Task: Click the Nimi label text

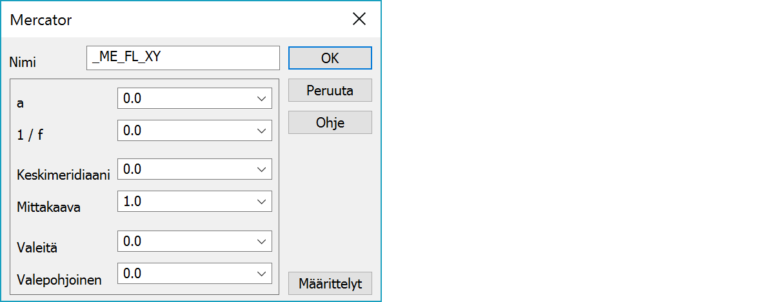Action: pos(23,62)
